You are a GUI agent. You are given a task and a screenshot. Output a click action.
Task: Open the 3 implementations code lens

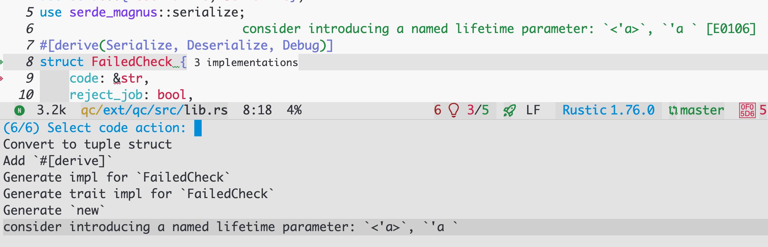246,62
